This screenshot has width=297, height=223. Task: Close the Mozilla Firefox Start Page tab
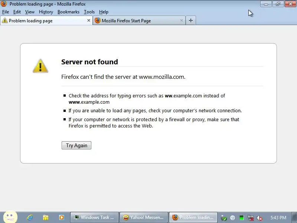tap(181, 20)
